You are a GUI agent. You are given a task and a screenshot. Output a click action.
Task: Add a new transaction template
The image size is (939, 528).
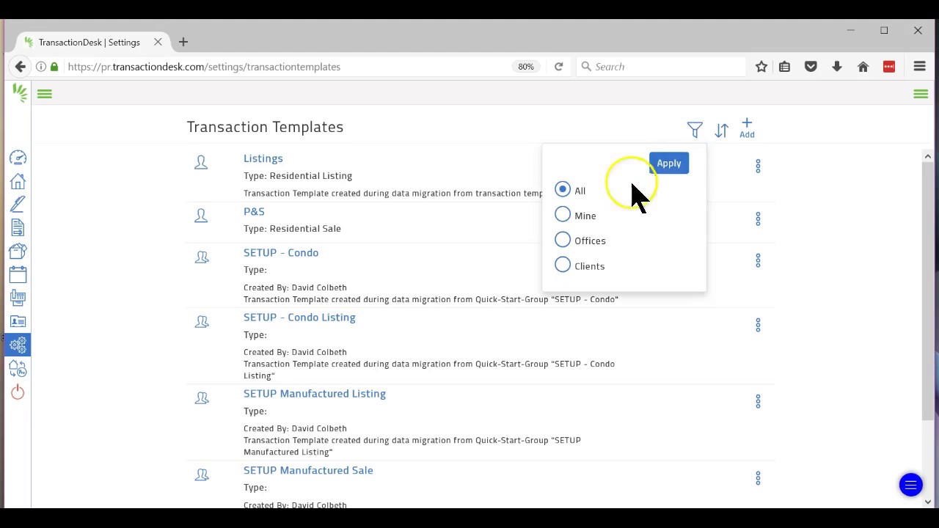[747, 128]
